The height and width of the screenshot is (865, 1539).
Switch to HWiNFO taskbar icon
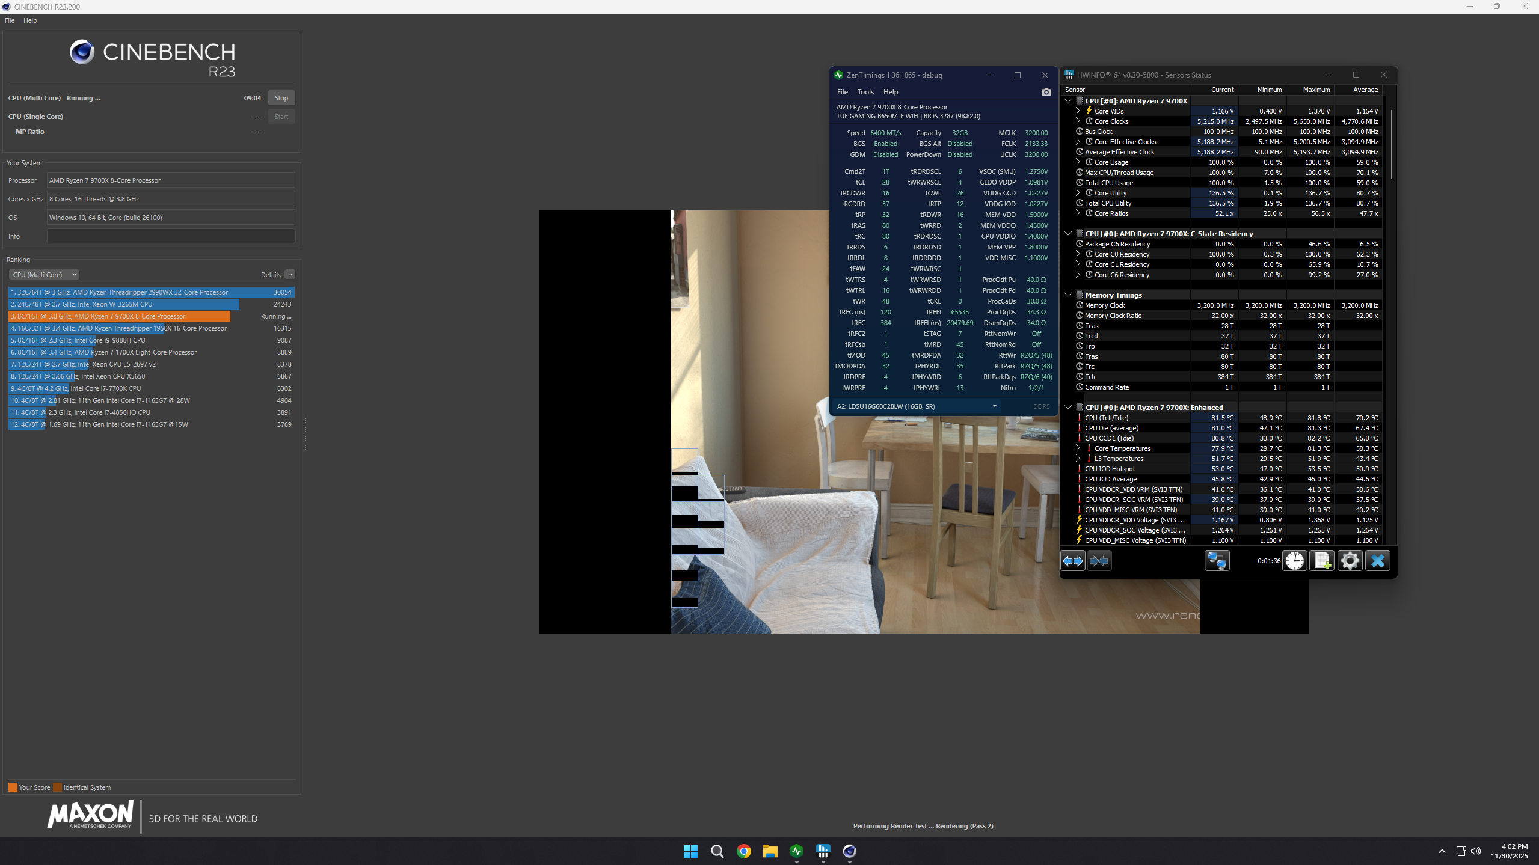pyautogui.click(x=823, y=851)
